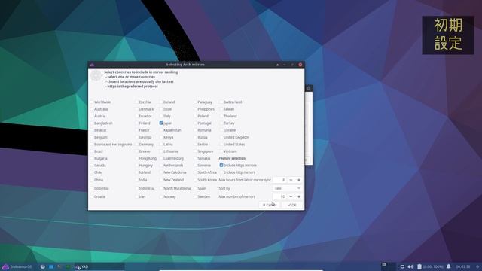Decrease max number of mirrors

pyautogui.click(x=291, y=196)
